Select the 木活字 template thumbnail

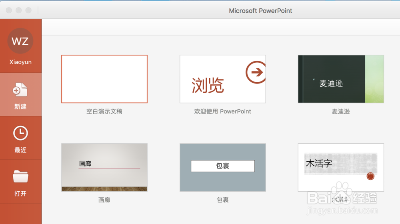coord(341,167)
